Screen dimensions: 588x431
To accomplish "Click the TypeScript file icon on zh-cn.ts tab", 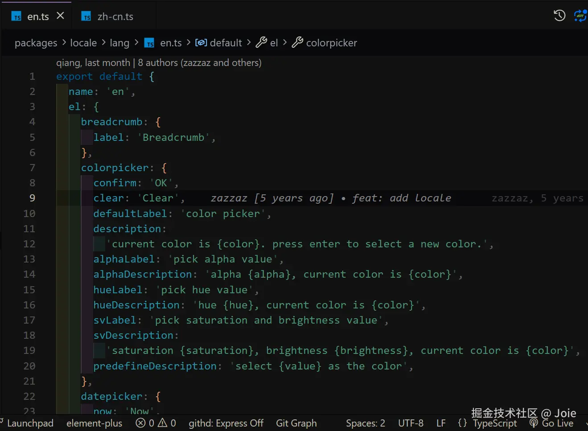I will click(86, 17).
